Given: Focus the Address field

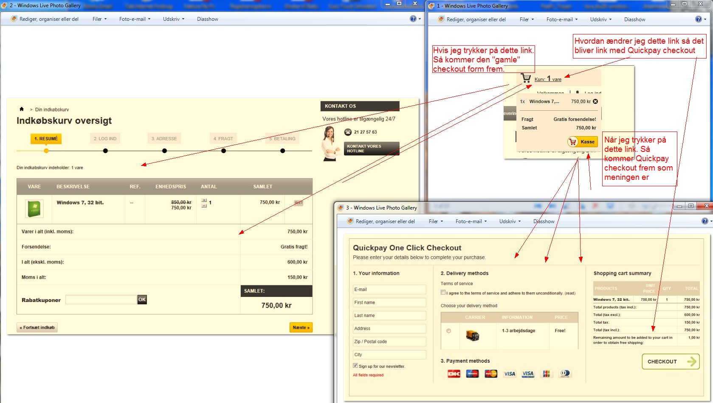Looking at the screenshot, I should [x=389, y=328].
